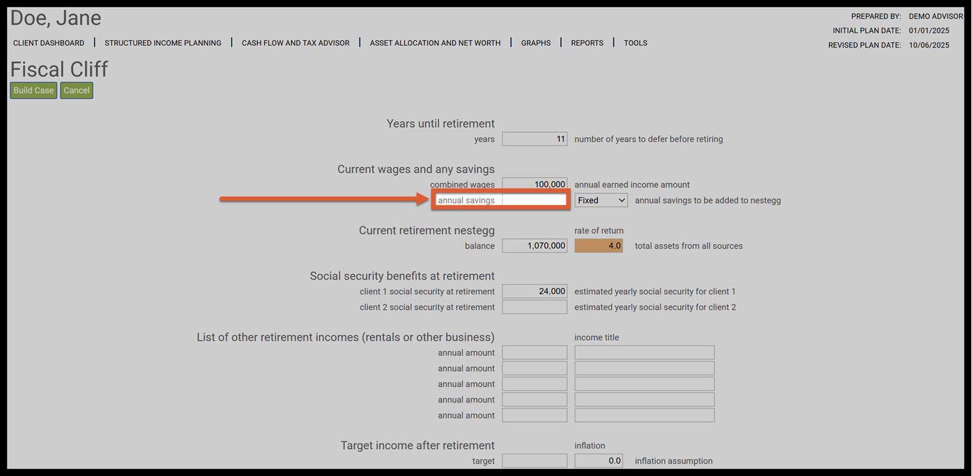The width and height of the screenshot is (972, 476).
Task: Focus the annual savings input field
Action: coord(534,200)
